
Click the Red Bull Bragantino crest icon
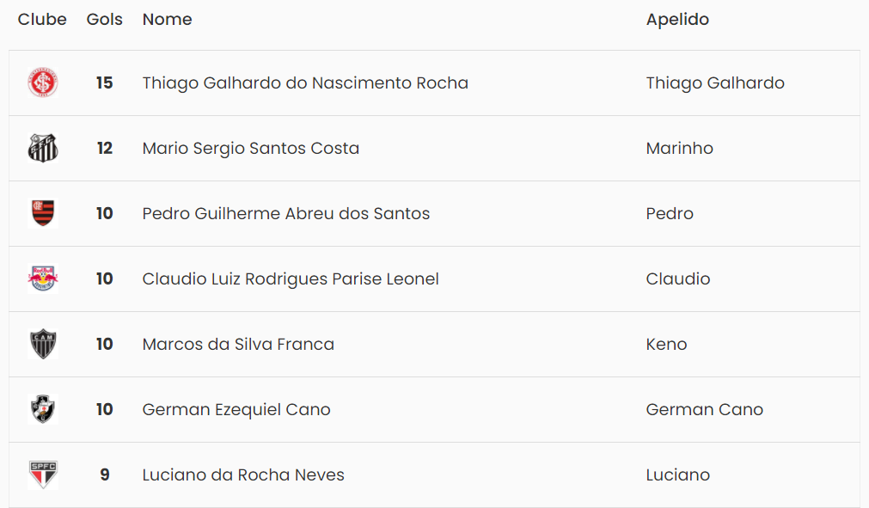[42, 278]
